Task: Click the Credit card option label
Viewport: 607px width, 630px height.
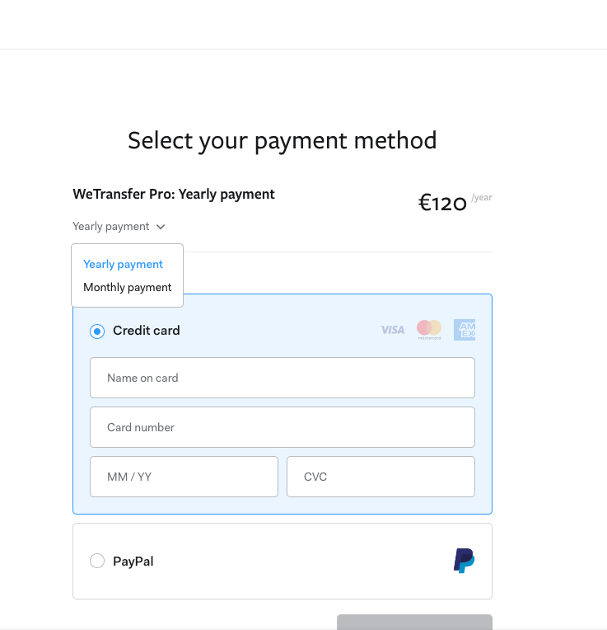Action: click(147, 331)
